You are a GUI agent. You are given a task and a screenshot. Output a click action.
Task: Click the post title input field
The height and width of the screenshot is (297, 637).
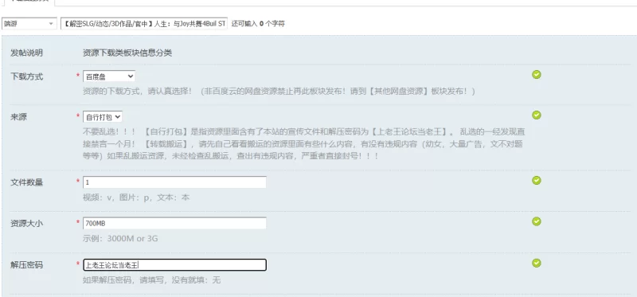tap(144, 24)
